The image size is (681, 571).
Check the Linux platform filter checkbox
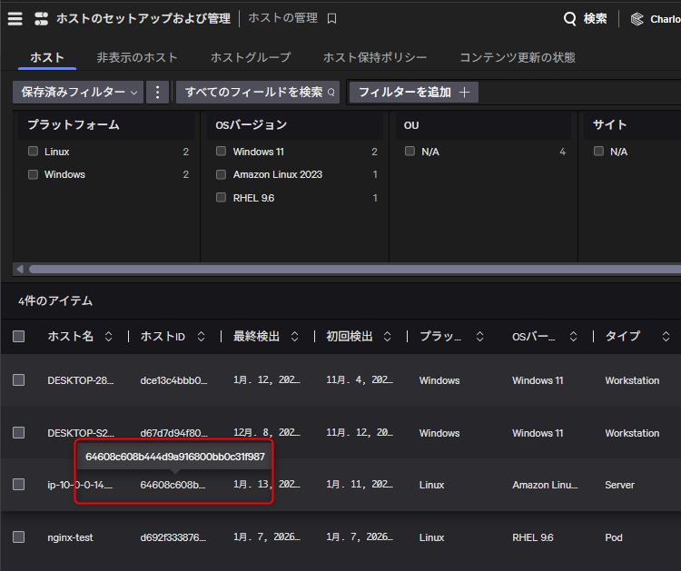coord(34,152)
